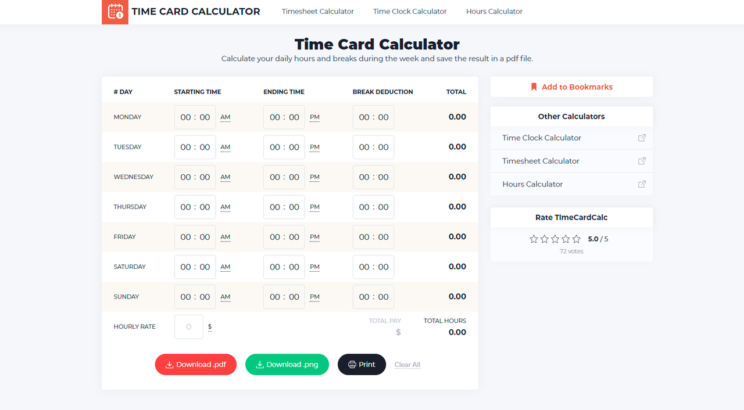Rate five stars by clicking the last star
This screenshot has height=410, width=744.
click(x=576, y=238)
